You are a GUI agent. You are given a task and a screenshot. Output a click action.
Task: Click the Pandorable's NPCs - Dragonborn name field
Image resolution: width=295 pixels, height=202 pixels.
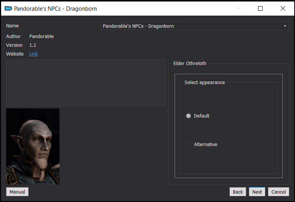click(x=195, y=26)
